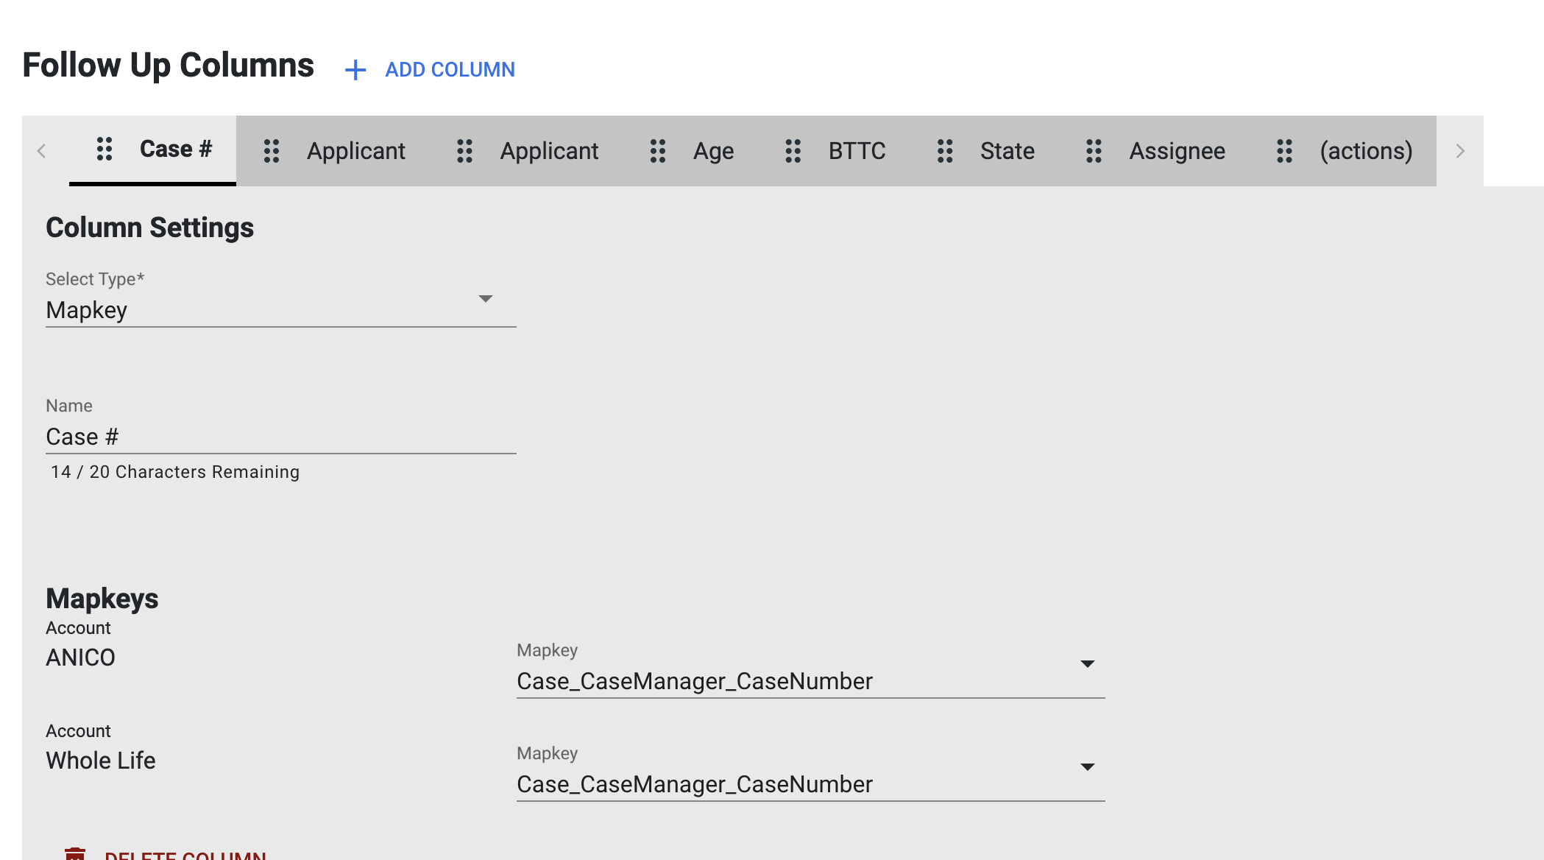Viewport: 1544px width, 860px height.
Task: Click drag handle on (actions) tab
Action: tap(1284, 151)
